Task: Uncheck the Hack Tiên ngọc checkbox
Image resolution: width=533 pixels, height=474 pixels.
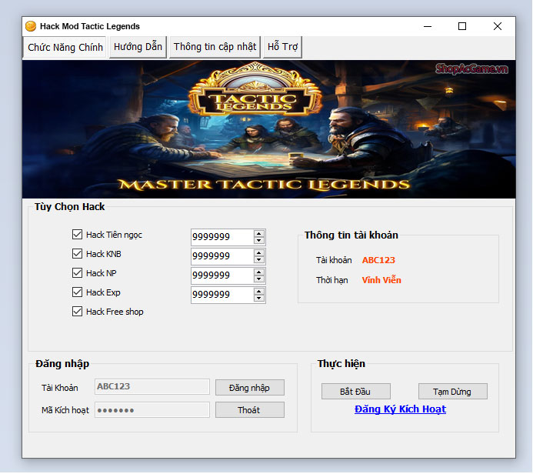Action: 77,234
